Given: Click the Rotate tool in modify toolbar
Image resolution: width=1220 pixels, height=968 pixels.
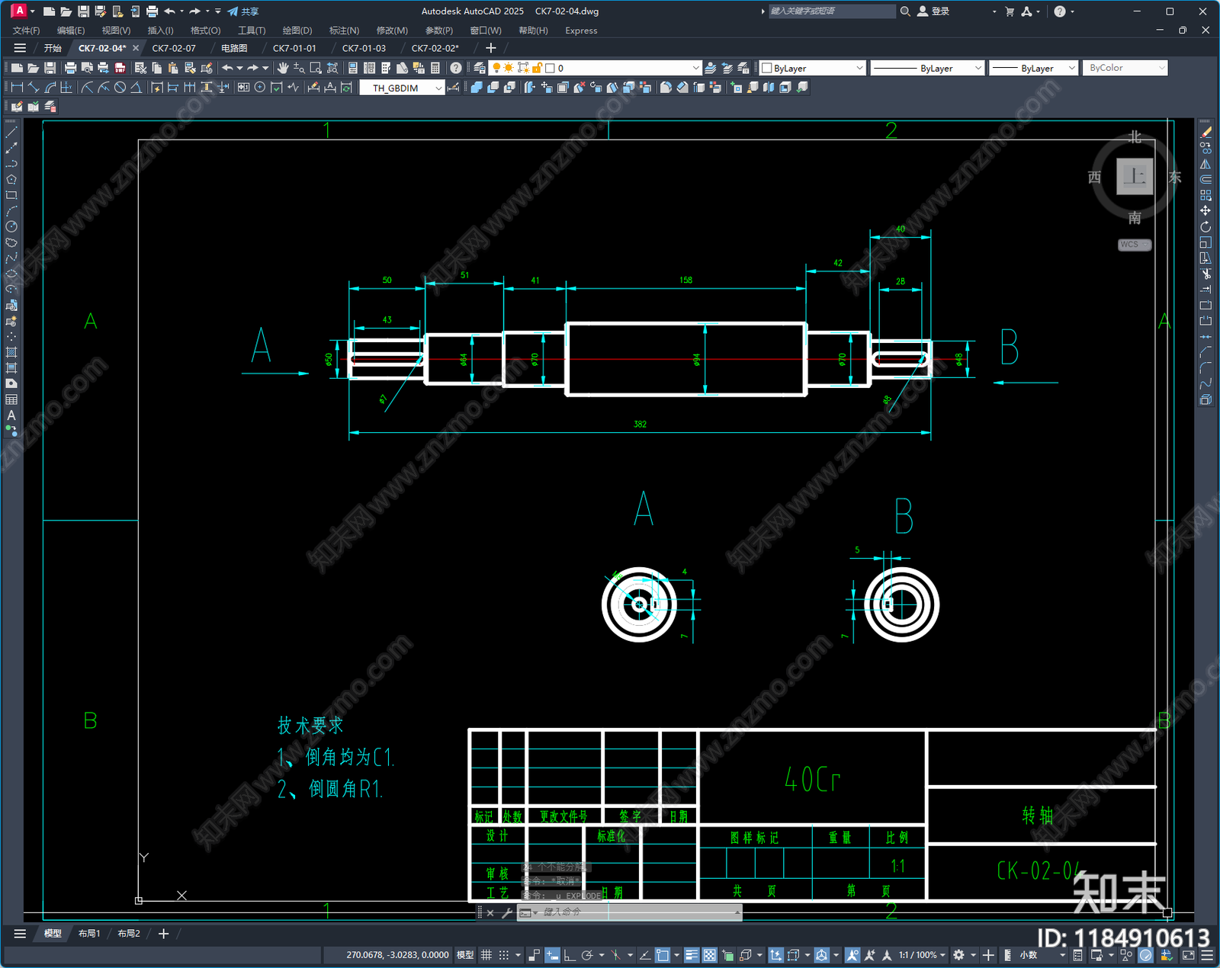Looking at the screenshot, I should [1206, 226].
